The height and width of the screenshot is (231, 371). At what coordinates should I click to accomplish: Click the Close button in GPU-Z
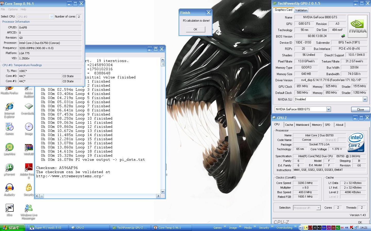point(360,109)
